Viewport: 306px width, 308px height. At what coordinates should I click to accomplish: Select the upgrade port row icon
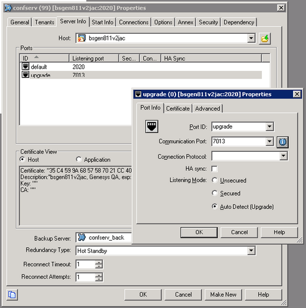pos(26,75)
